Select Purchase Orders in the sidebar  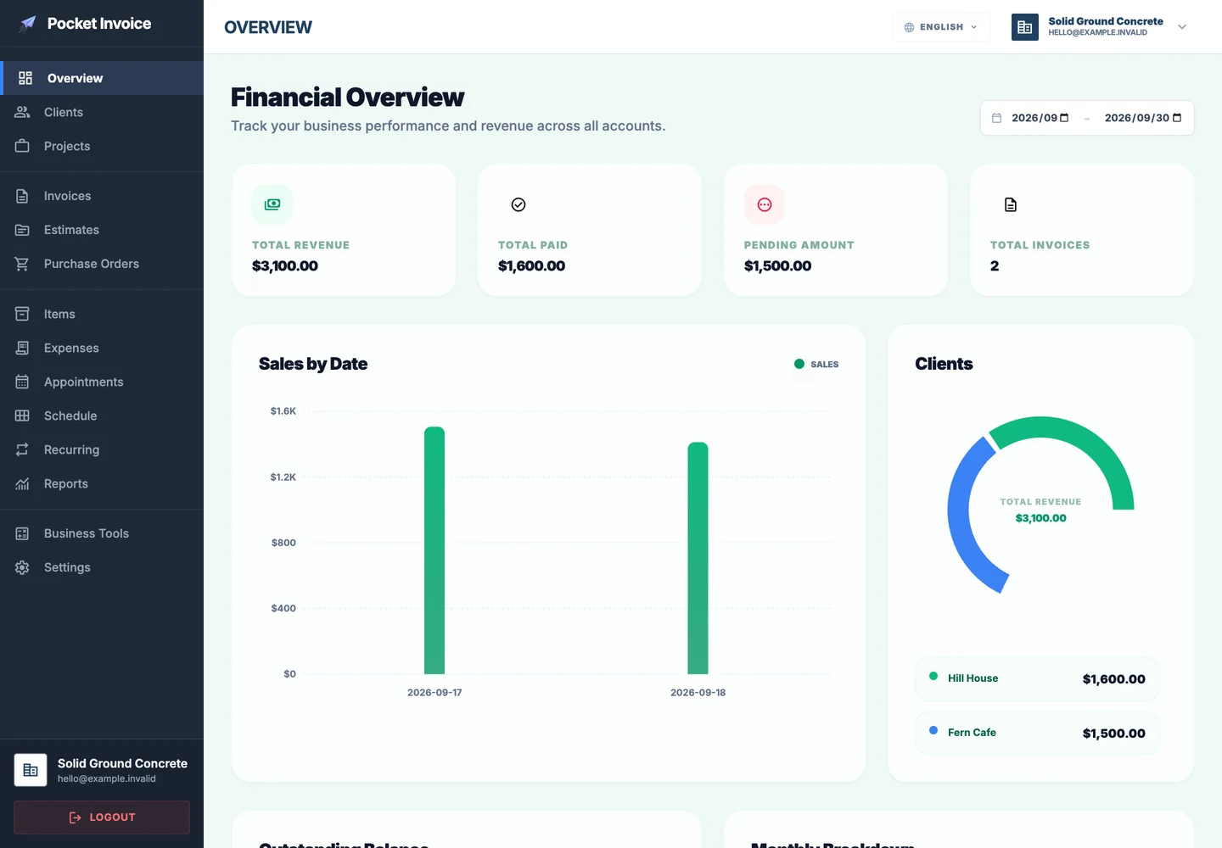point(102,264)
